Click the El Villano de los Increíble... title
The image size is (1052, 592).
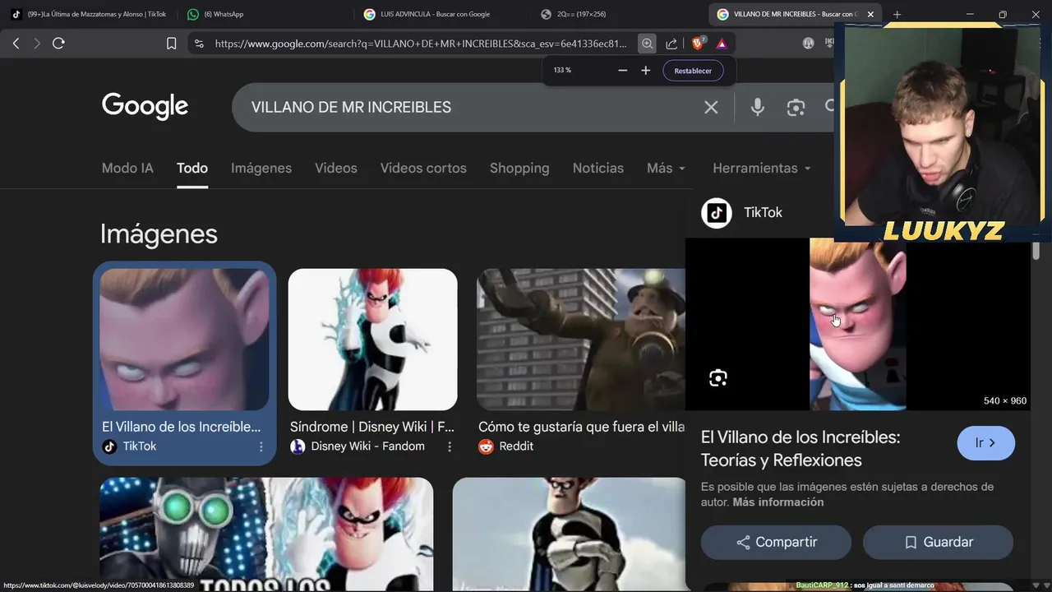point(181,427)
